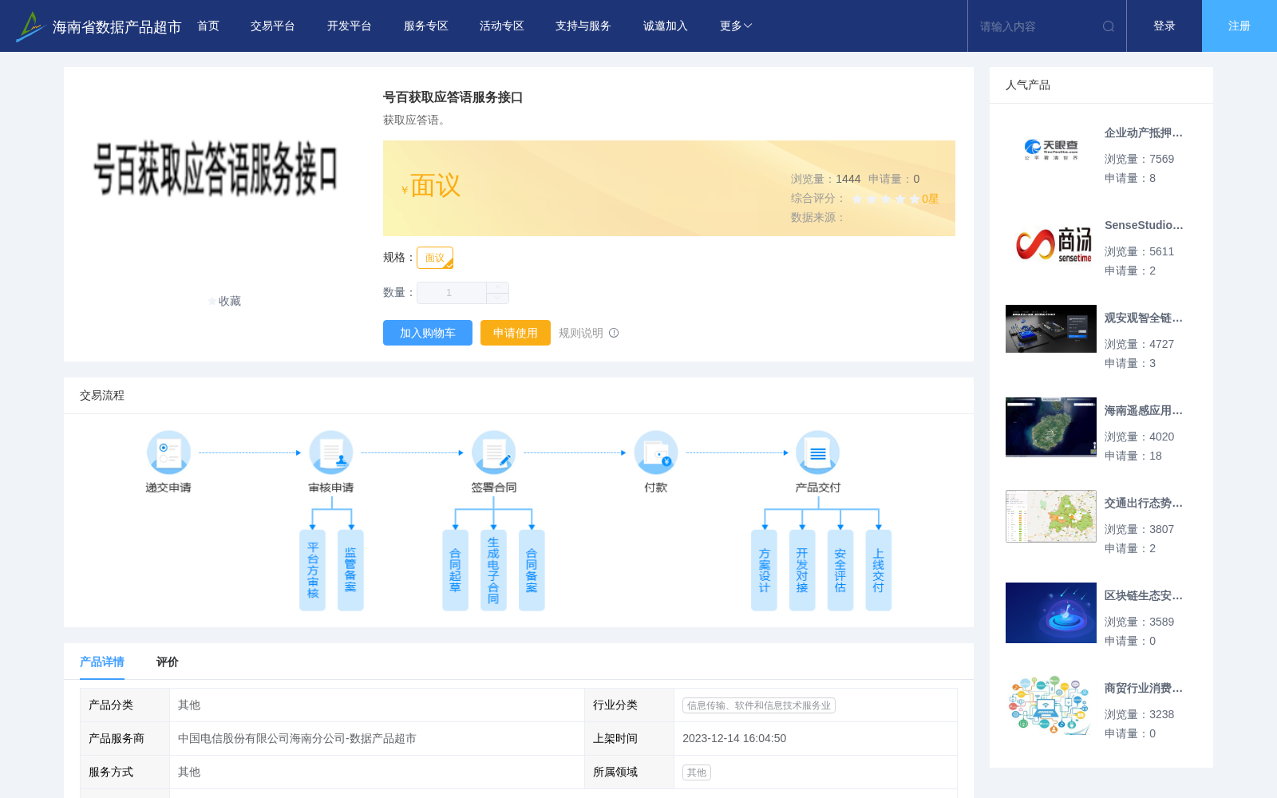Open the 交易平台 menu item
This screenshot has width=1277, height=798.
click(273, 26)
